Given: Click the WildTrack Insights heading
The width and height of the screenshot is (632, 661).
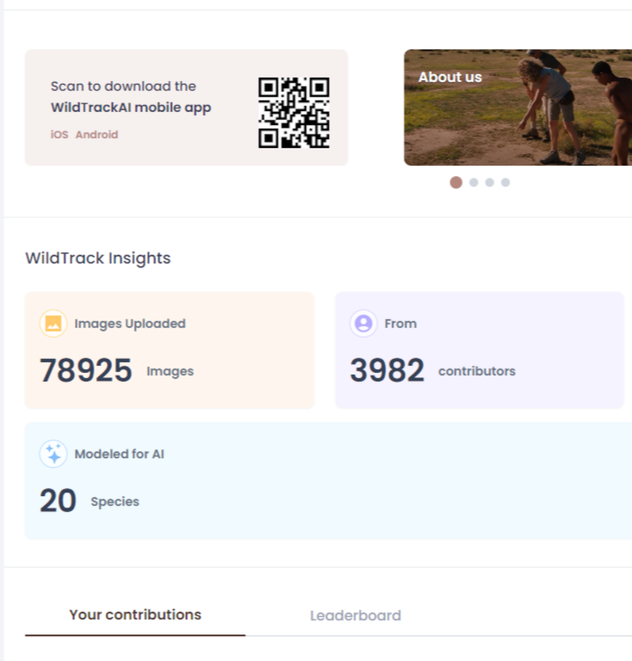Looking at the screenshot, I should pyautogui.click(x=98, y=259).
